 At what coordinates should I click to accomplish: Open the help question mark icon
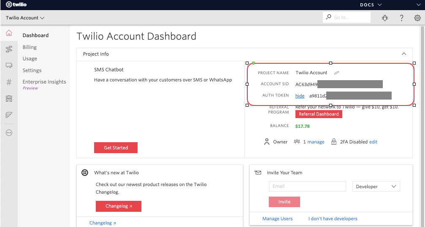pyautogui.click(x=401, y=18)
